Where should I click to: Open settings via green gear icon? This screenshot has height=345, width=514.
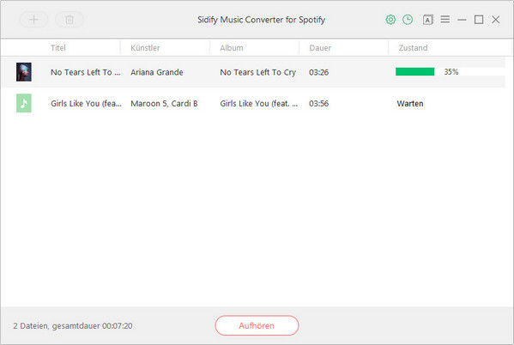pyautogui.click(x=390, y=20)
